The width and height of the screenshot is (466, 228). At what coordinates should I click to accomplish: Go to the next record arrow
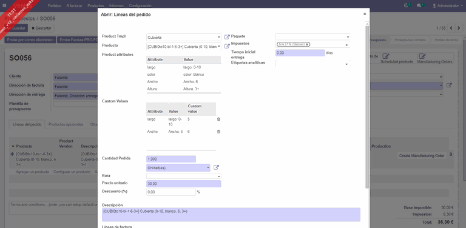(x=459, y=29)
